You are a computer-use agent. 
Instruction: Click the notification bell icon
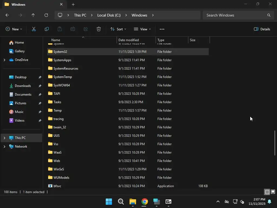click(x=270, y=201)
